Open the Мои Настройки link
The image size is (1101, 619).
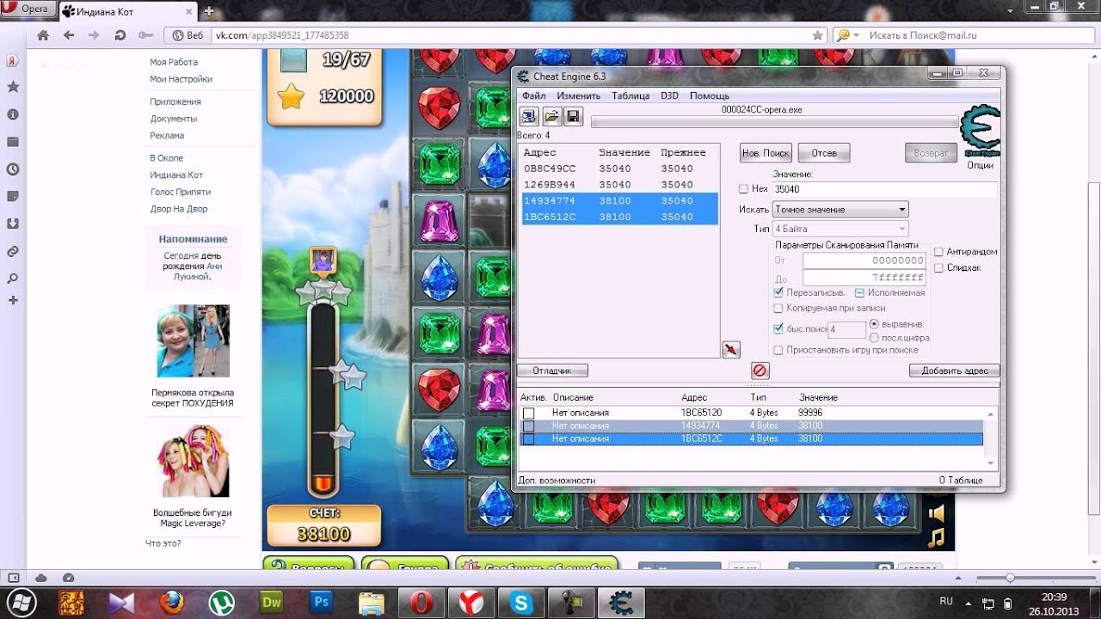click(181, 79)
